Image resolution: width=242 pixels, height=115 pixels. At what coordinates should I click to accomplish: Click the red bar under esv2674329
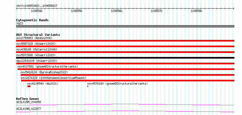pyautogui.click(x=128, y=81)
